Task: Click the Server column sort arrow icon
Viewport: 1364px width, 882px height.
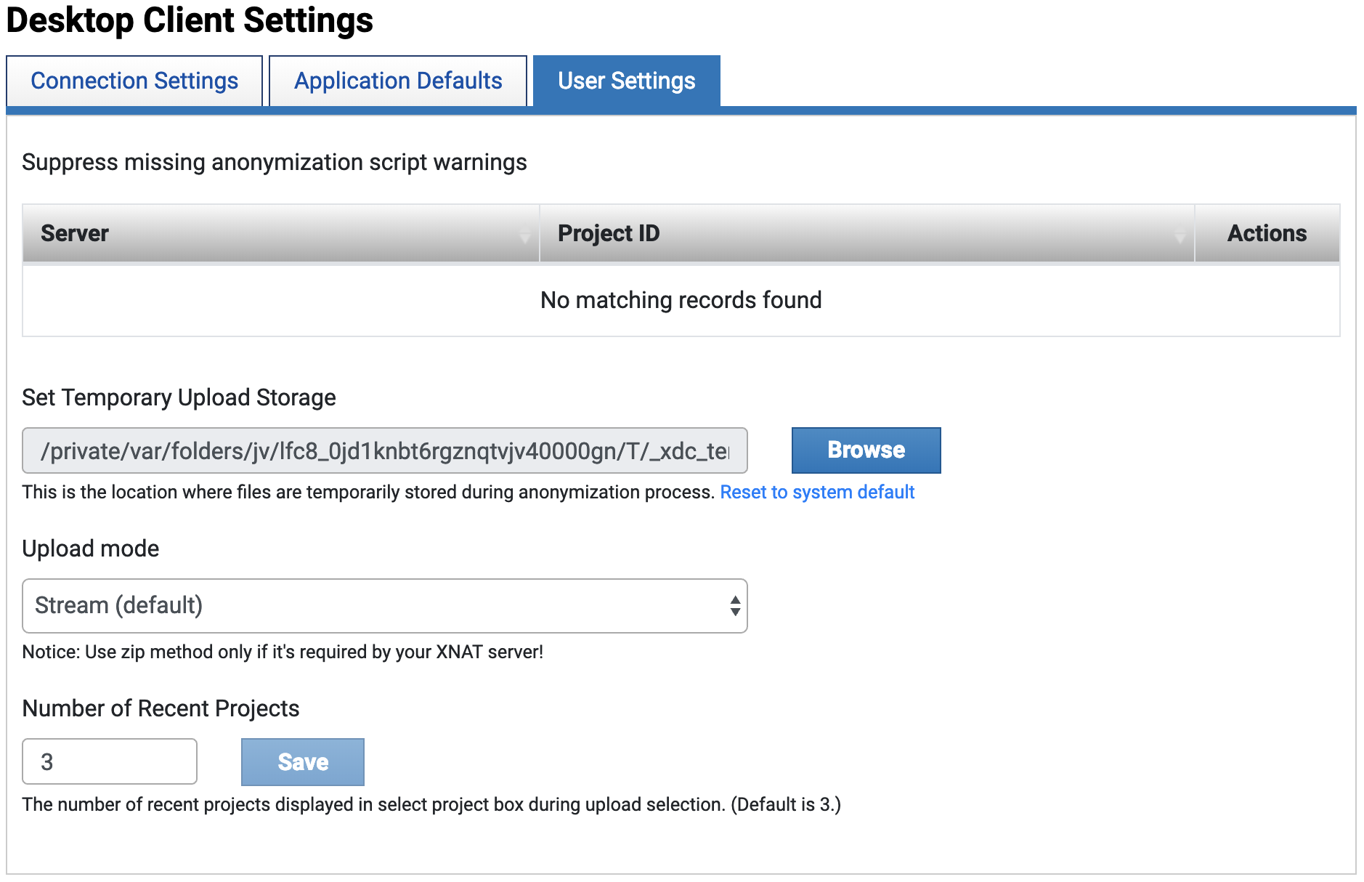Action: click(524, 235)
